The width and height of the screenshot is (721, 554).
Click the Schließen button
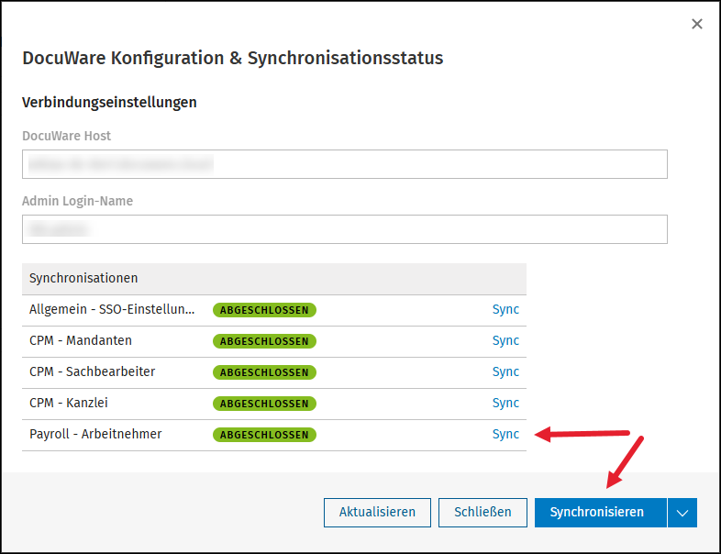483,512
